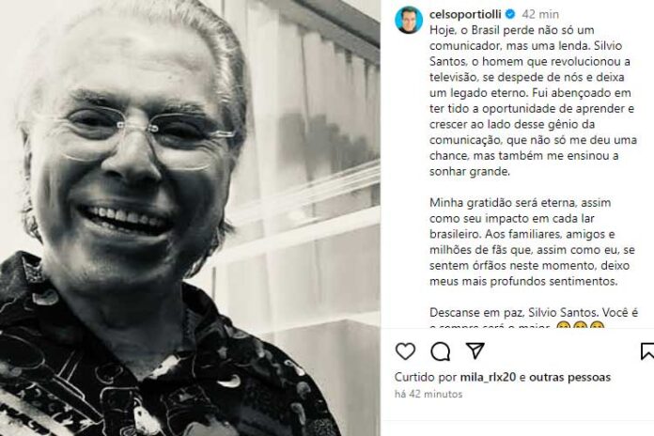Open celsoportiolli profile picture avatar

tap(409, 20)
